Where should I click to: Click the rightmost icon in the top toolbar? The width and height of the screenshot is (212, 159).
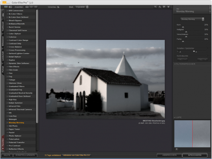click(x=169, y=7)
